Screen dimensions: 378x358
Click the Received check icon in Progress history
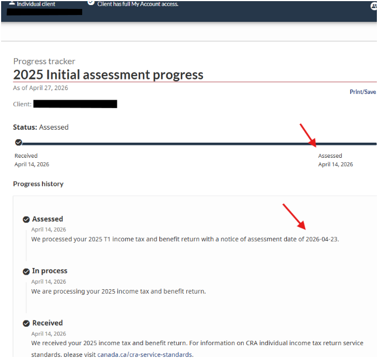(26, 323)
